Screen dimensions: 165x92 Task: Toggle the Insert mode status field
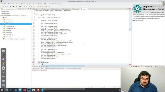coord(103,87)
